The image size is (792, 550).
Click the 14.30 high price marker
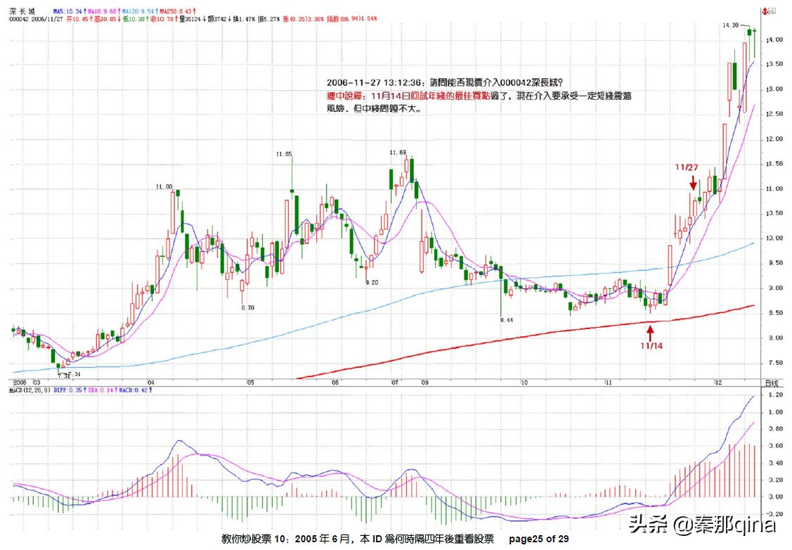pos(730,25)
